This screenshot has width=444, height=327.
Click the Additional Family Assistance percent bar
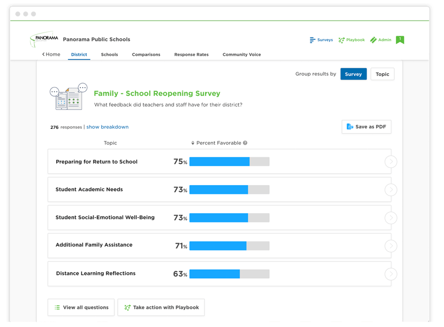pos(229,246)
